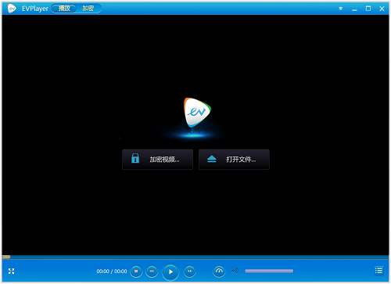Click the progress bar handle at the start

(x=6, y=257)
